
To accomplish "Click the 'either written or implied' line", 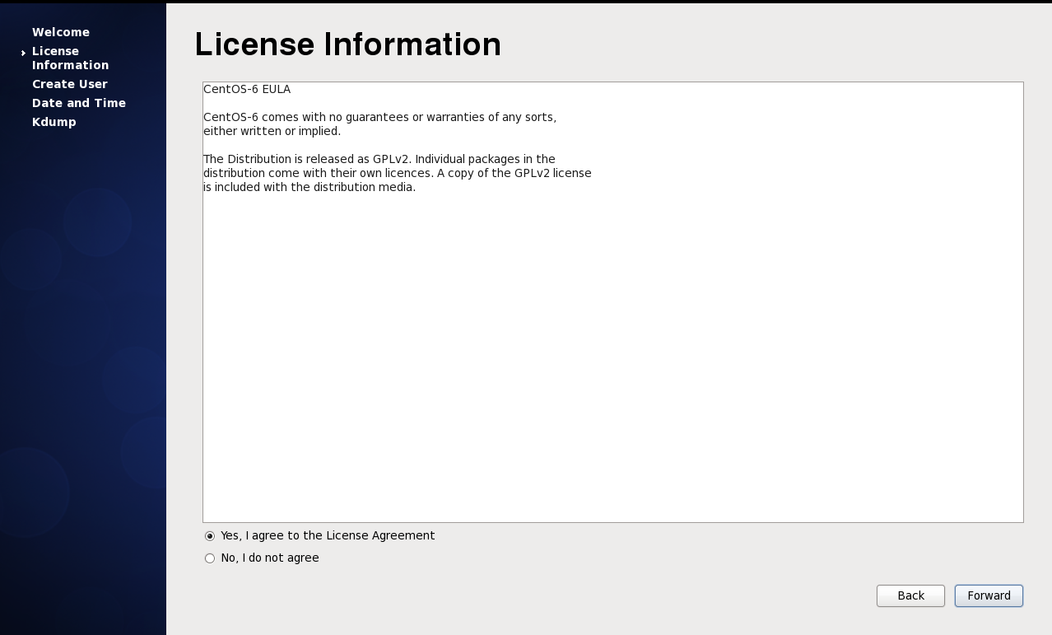I will [272, 131].
